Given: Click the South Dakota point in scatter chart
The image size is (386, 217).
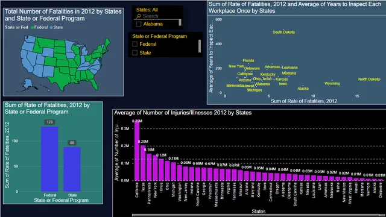Looking at the screenshot, I should 283,30.
